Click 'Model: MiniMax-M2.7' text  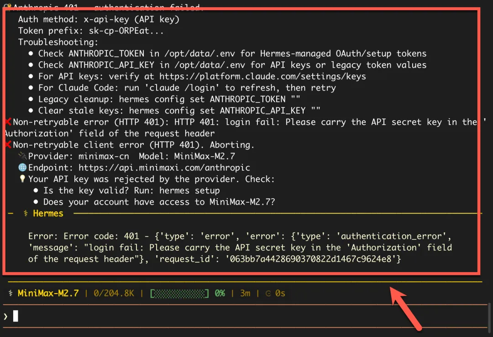(187, 156)
